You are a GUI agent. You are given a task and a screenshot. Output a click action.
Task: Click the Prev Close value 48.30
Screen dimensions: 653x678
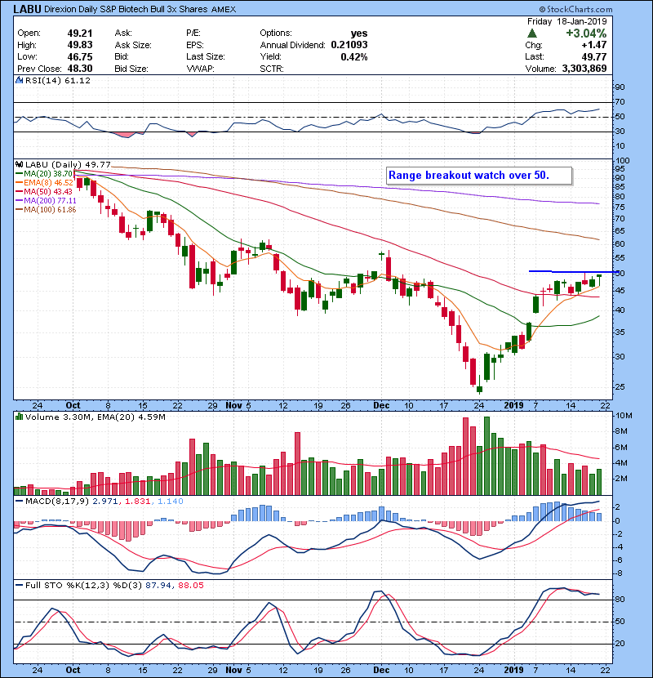pos(80,69)
